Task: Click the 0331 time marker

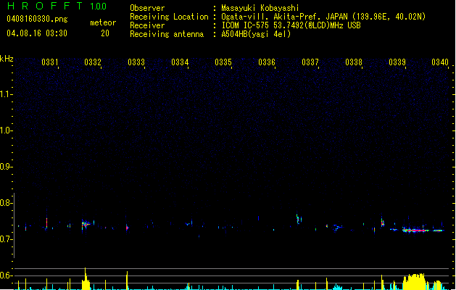Action: click(x=50, y=62)
